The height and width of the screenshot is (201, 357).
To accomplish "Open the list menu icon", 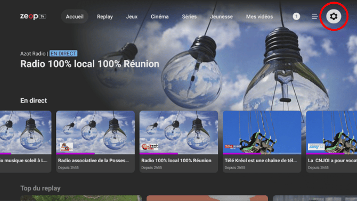I will click(x=315, y=16).
